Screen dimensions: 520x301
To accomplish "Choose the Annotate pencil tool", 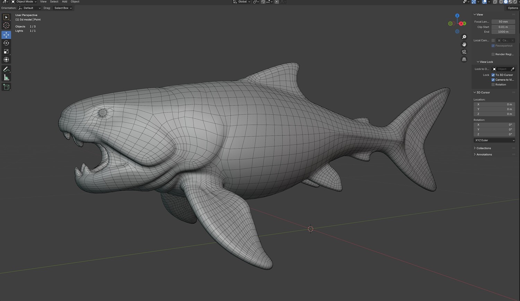I will coord(6,69).
